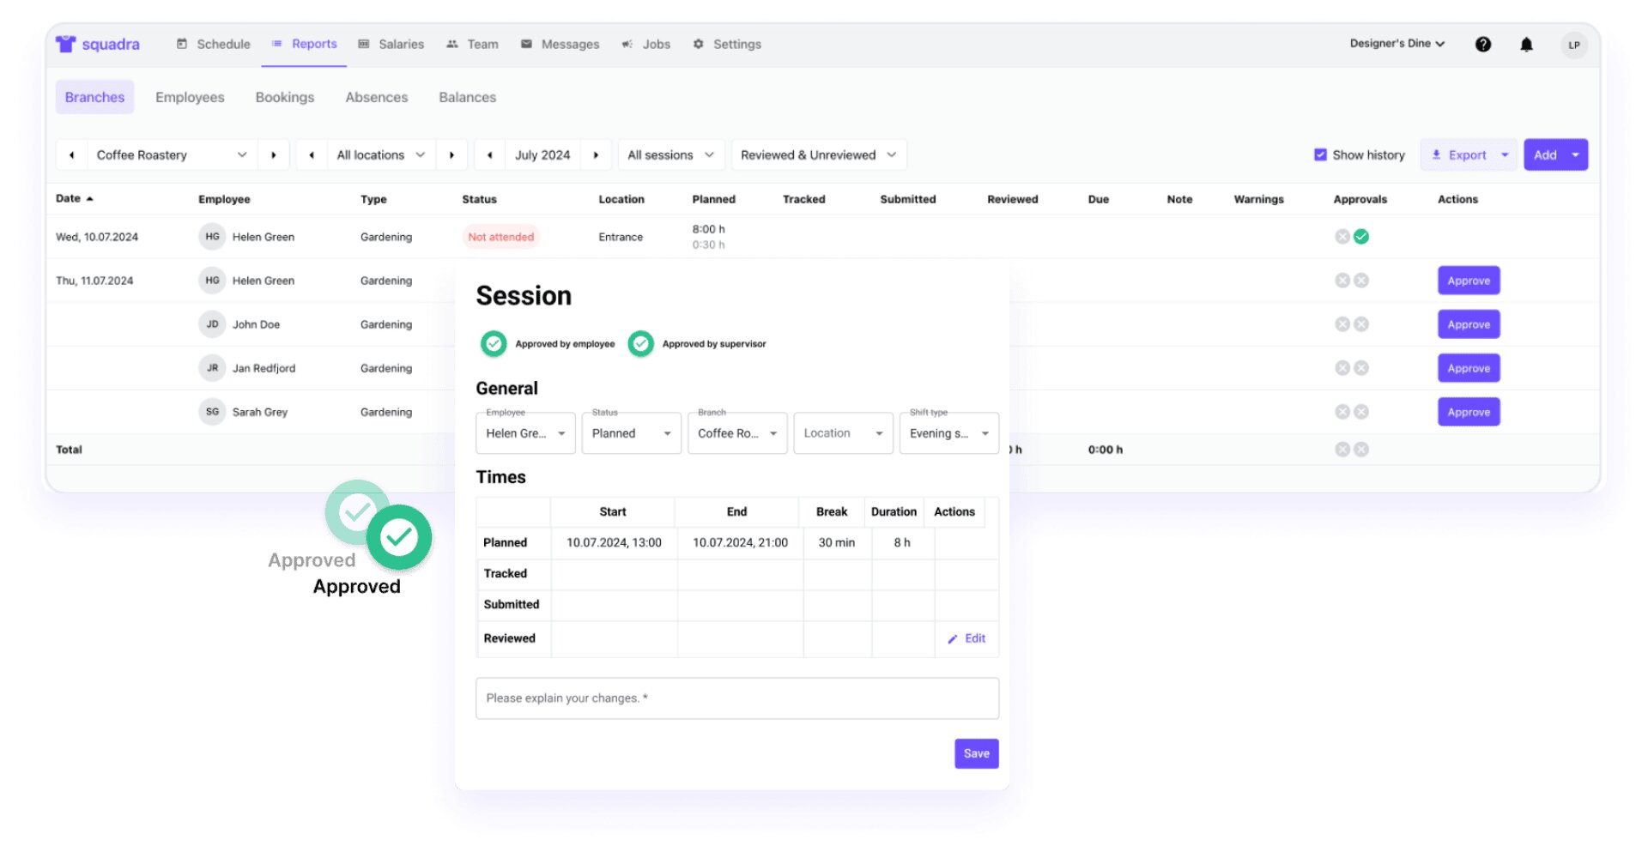Open the Settings menu
1648x852 pixels.
(x=727, y=44)
